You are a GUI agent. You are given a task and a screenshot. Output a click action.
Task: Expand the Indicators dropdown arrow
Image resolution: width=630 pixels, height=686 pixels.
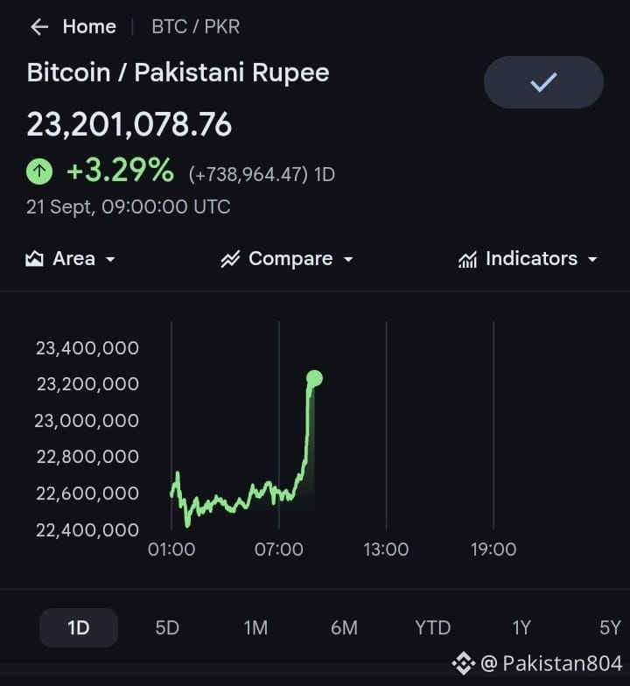point(592,259)
